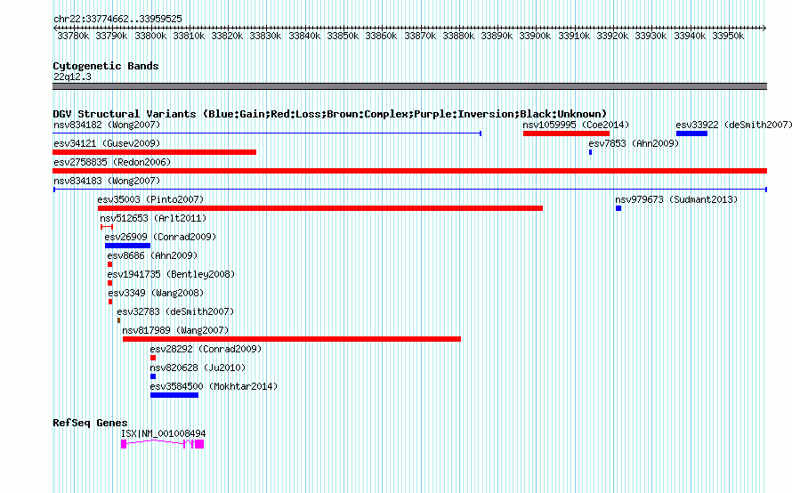Click the esv32783 (deSmith2007) label

175,311
